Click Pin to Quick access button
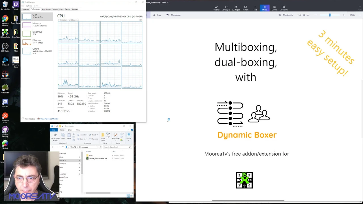 pyautogui.click(x=55, y=137)
